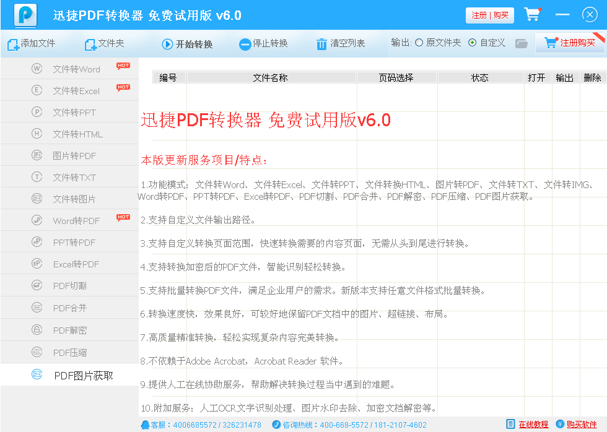Screen dimensions: 607x432
Task: Click the 文件转Word W icon
Action: (37, 69)
